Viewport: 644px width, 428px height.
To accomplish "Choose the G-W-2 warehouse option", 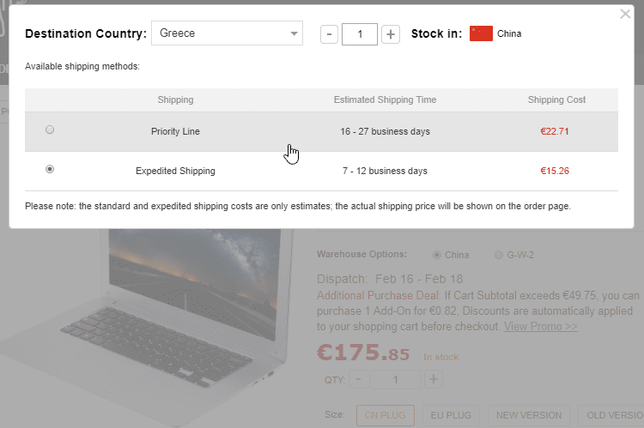I will (499, 255).
